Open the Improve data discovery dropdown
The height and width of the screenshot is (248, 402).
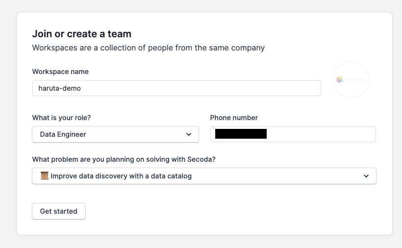click(204, 176)
